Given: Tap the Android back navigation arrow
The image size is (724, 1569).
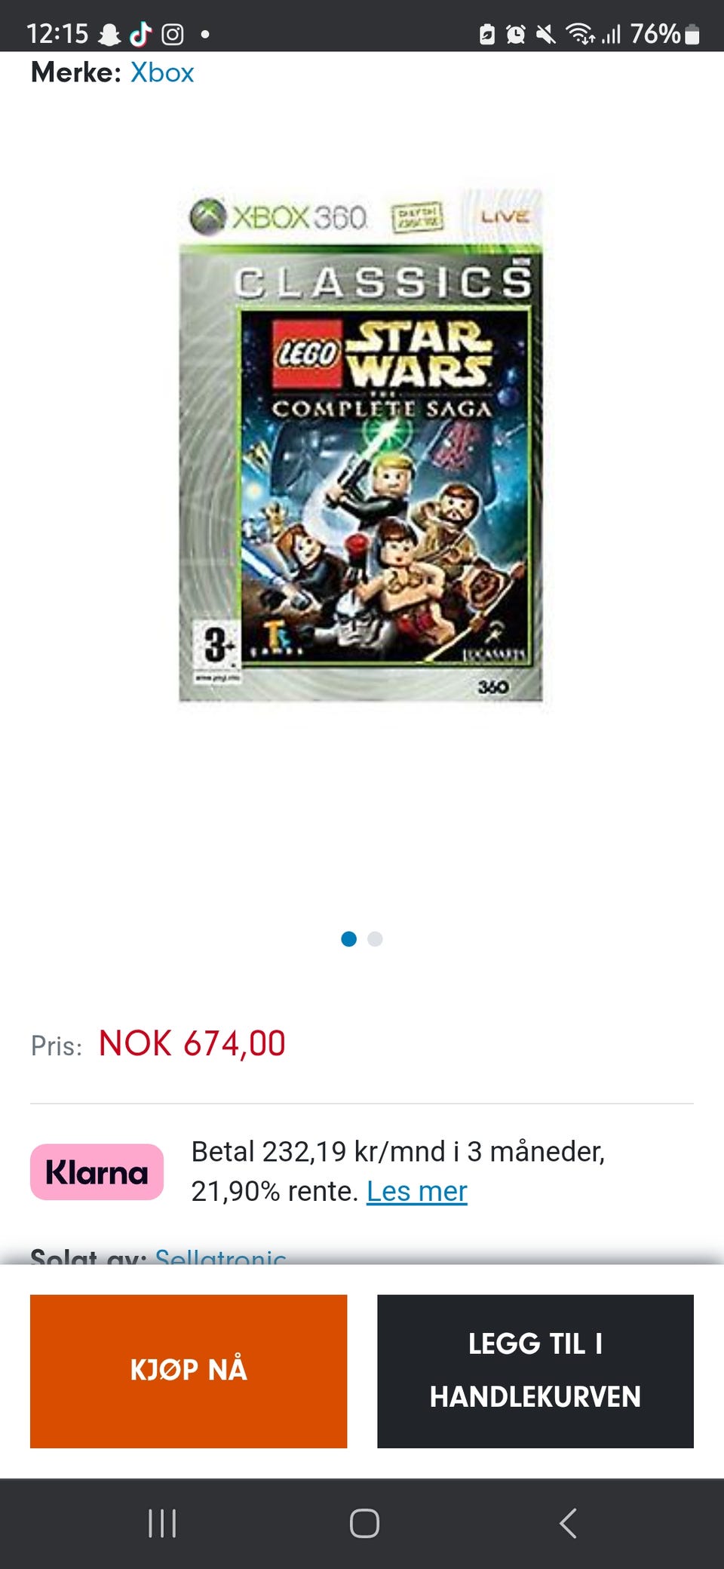Looking at the screenshot, I should 568,1523.
